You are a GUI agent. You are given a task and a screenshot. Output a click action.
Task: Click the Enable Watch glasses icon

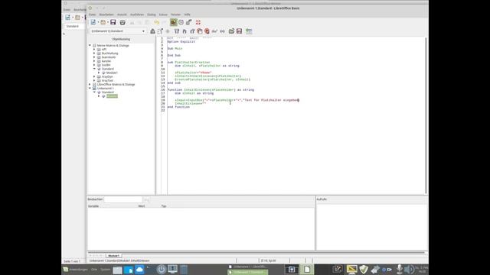(x=214, y=31)
